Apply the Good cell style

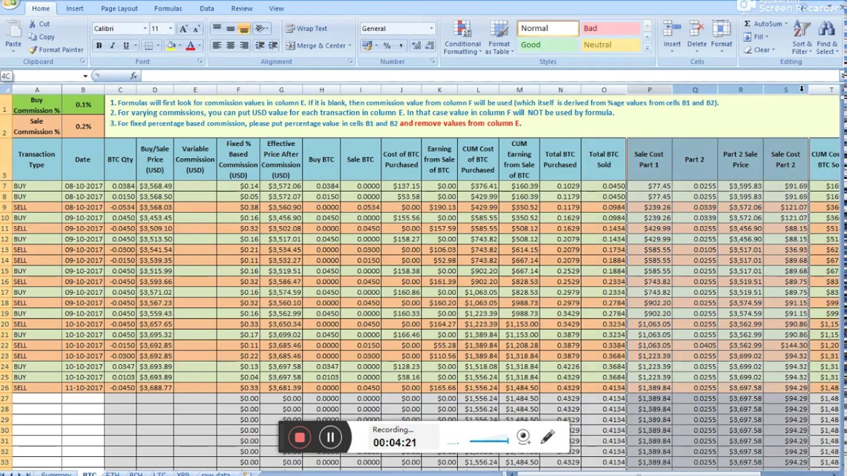click(547, 45)
